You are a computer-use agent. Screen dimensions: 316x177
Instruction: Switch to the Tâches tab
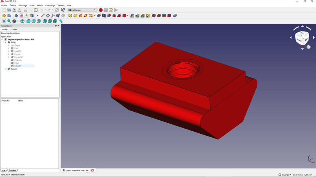point(14,29)
